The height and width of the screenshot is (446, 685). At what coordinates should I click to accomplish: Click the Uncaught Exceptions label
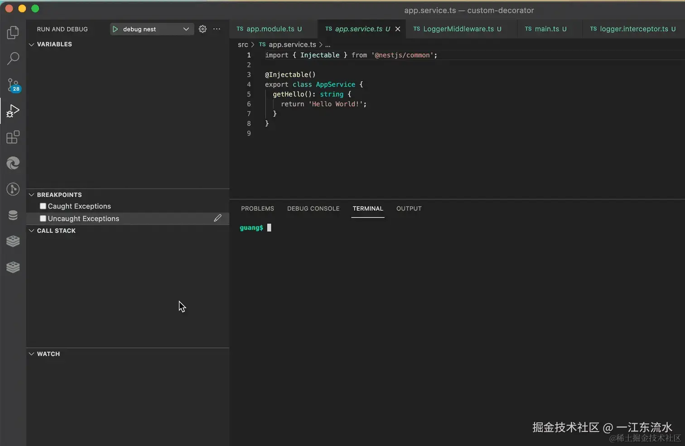point(83,218)
